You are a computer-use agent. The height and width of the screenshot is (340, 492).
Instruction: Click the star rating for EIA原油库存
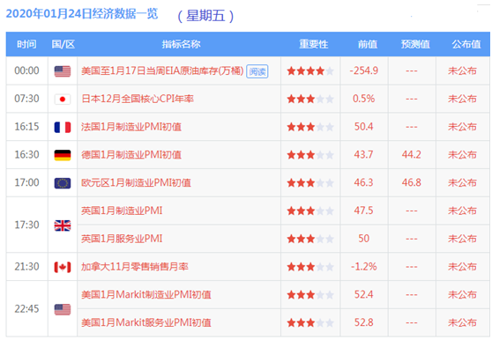[310, 71]
